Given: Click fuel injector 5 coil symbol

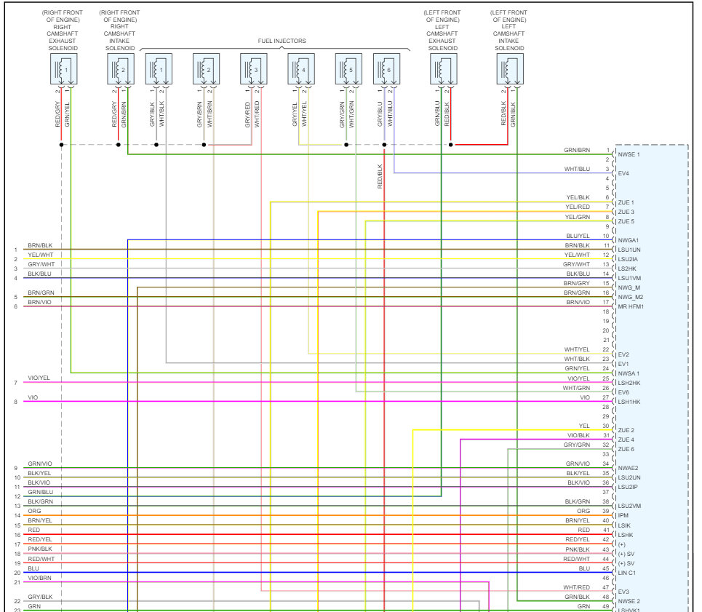Looking at the screenshot, I should (x=348, y=68).
